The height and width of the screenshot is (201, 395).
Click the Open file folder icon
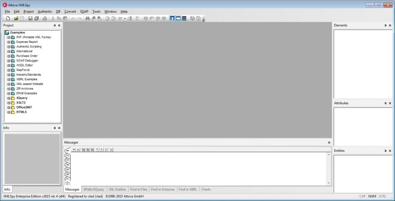point(16,19)
